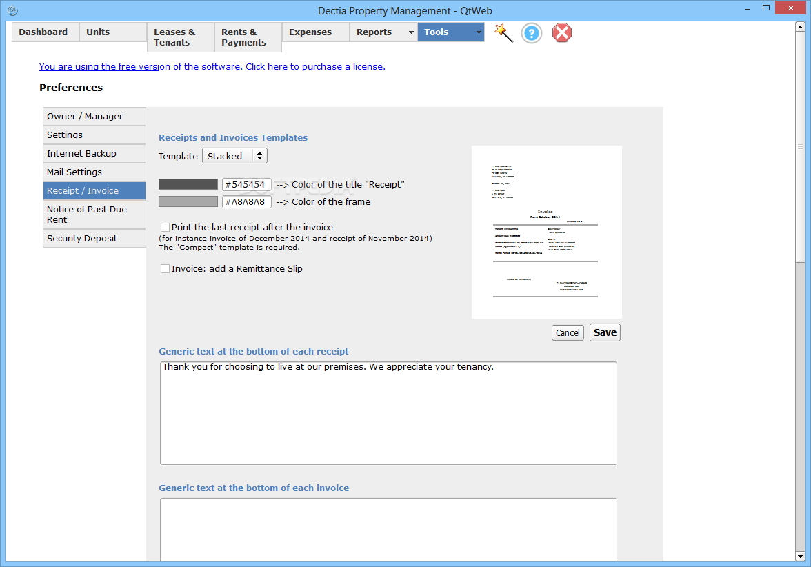
Task: Select the Expenses tab
Action: [x=316, y=32]
